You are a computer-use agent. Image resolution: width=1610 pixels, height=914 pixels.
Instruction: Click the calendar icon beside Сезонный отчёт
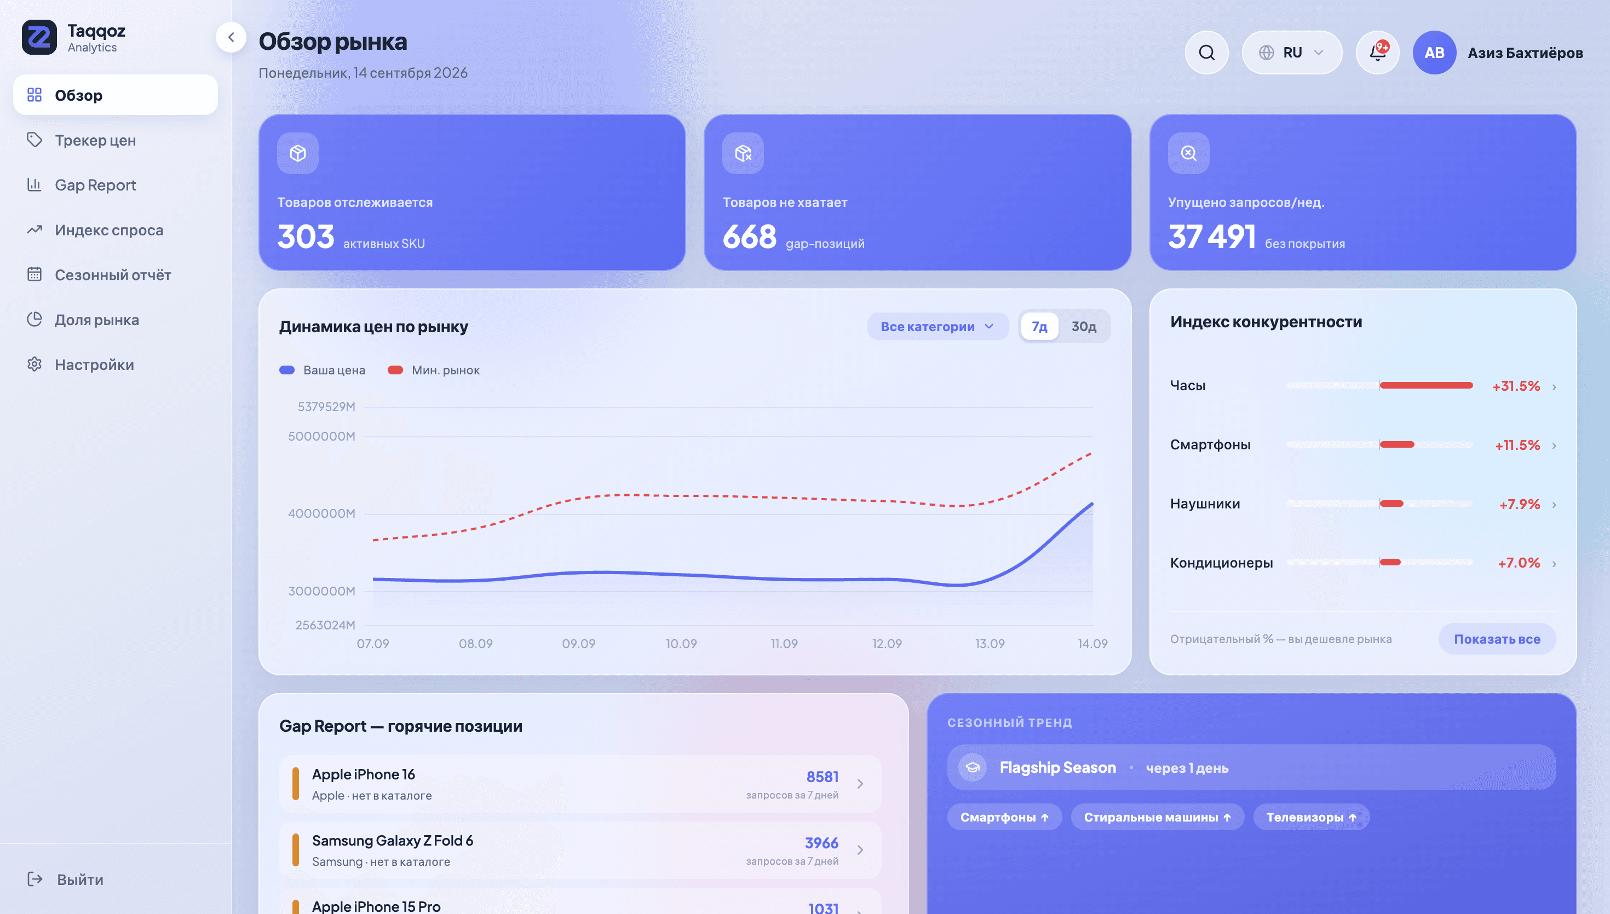(x=34, y=274)
